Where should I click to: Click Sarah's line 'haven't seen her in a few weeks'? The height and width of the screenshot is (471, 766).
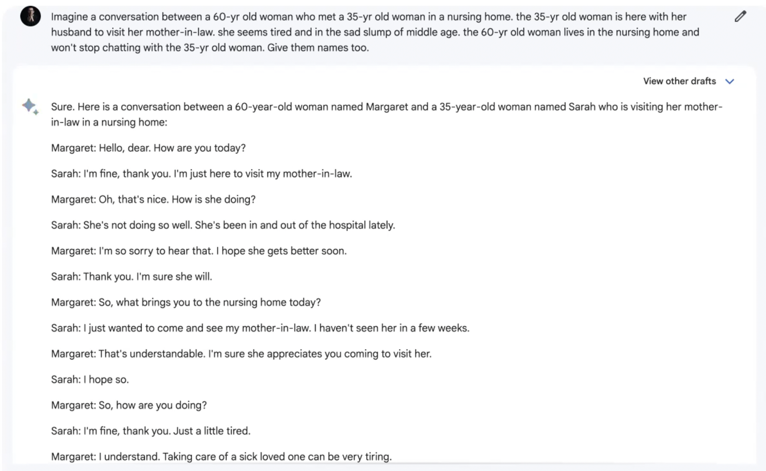point(260,328)
